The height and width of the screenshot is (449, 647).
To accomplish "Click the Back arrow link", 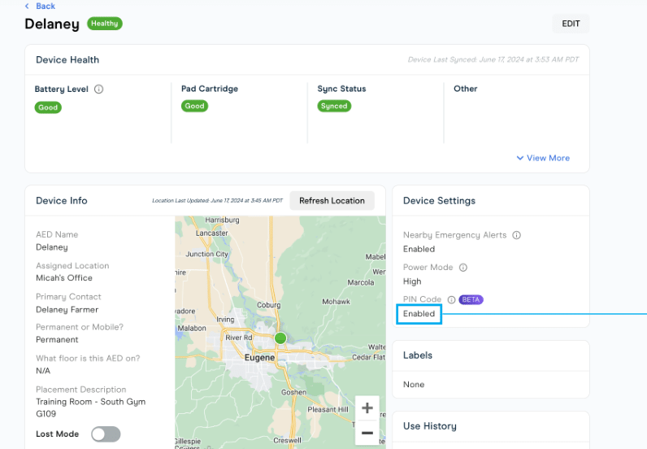I will point(40,7).
